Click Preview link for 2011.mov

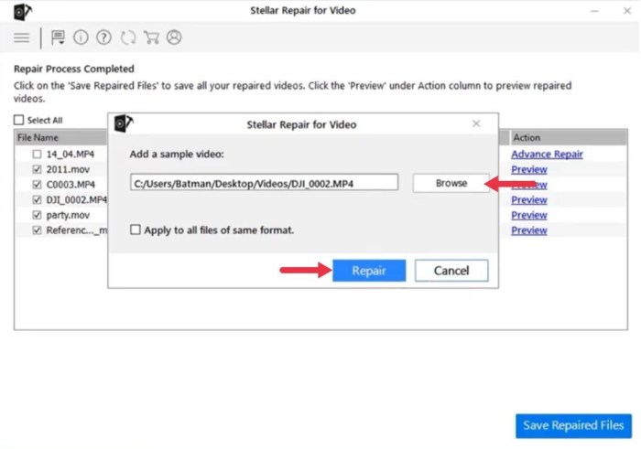529,169
